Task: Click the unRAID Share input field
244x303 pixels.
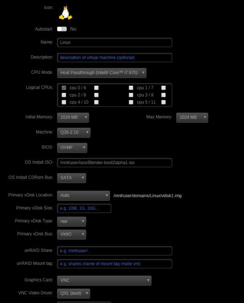Action: 115,251
